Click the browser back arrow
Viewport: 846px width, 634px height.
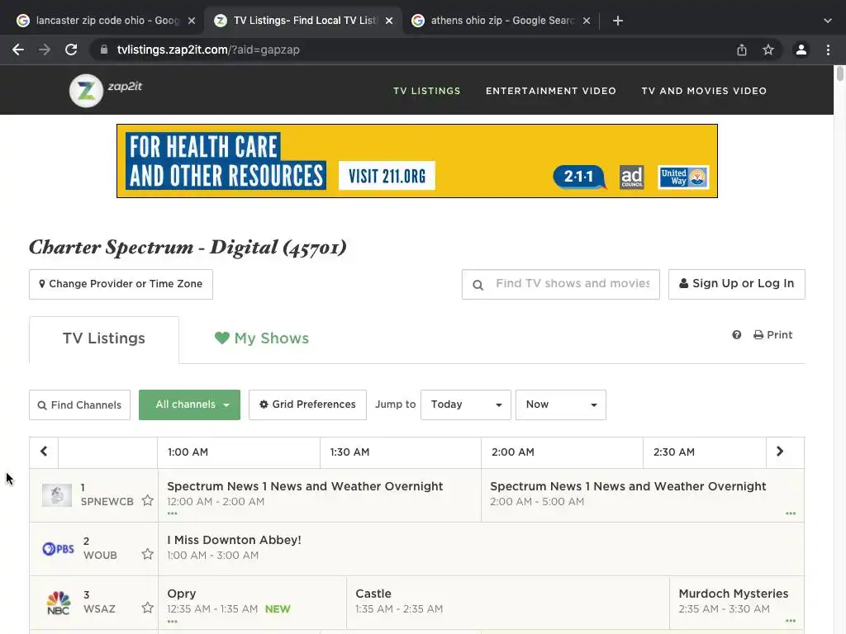(x=18, y=50)
